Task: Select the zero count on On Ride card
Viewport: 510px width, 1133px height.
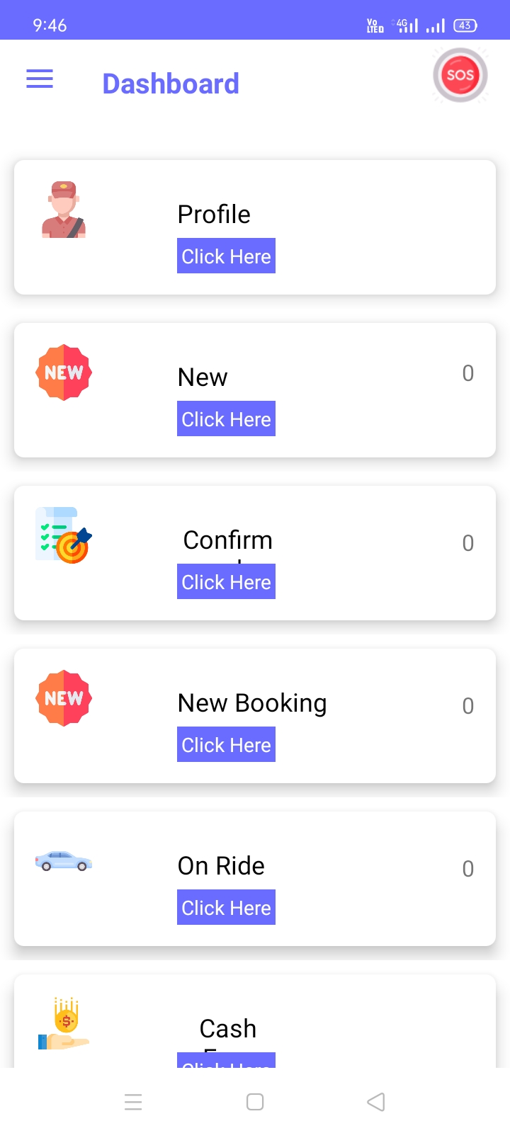Action: pos(468,869)
